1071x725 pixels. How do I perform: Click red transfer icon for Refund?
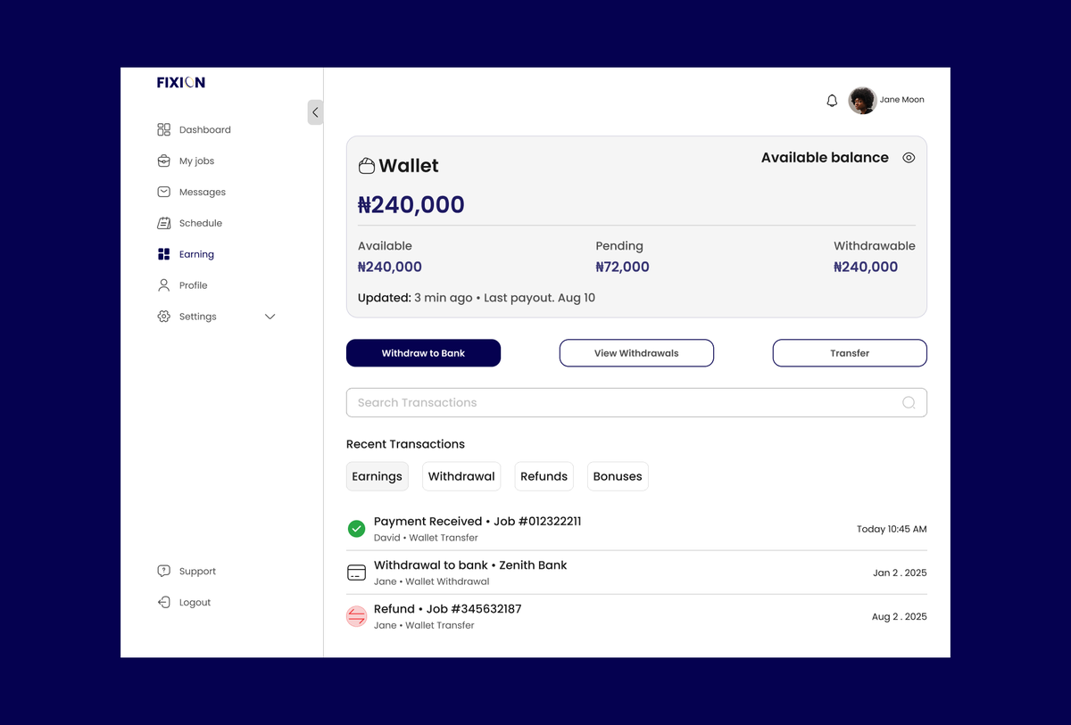(356, 616)
